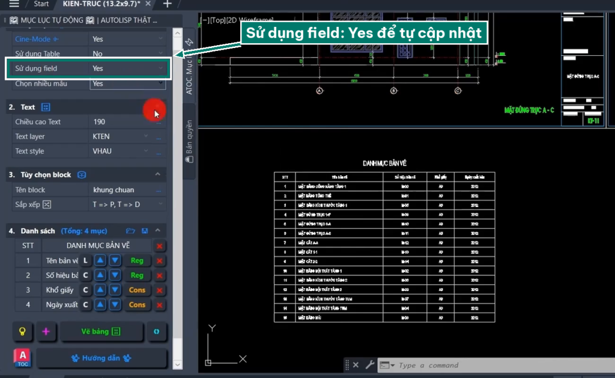Click the pin icon atop the side tab strip
The height and width of the screenshot is (378, 615).
coord(189,42)
